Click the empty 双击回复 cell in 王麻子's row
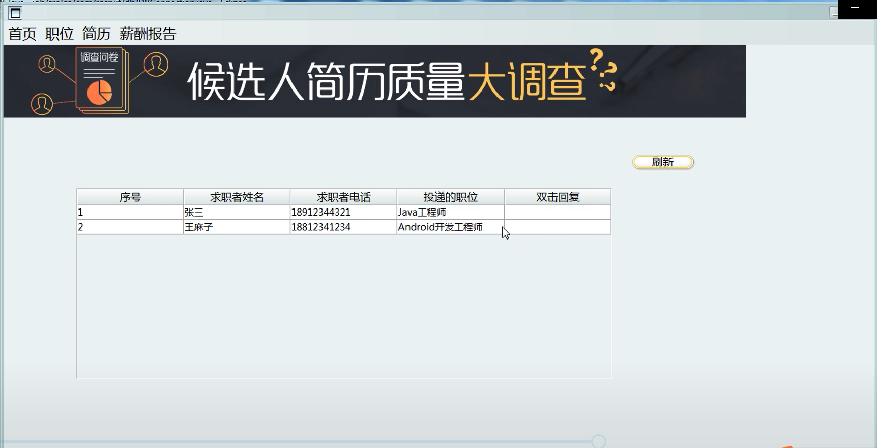Viewport: 877px width, 448px height. (x=558, y=227)
